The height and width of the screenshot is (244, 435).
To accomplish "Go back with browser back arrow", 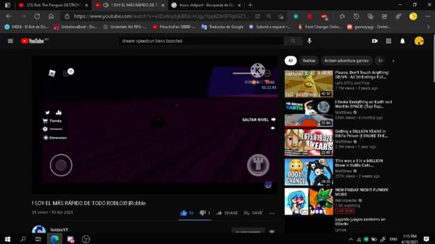I will pyautogui.click(x=9, y=16).
